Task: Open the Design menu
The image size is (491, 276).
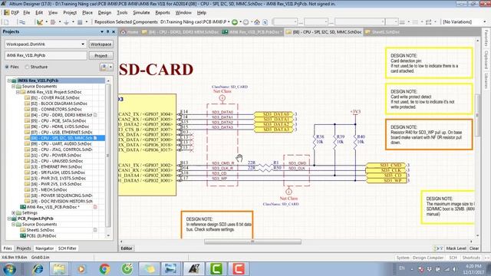Action: (x=104, y=13)
